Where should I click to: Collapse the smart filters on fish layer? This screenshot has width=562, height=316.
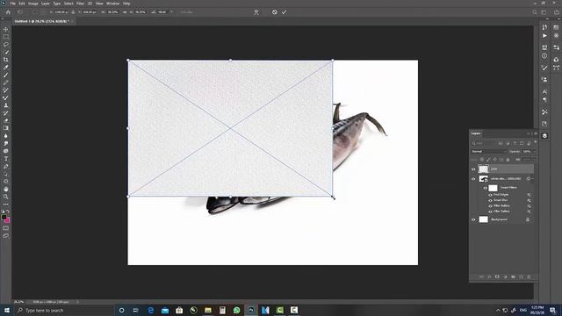(x=533, y=179)
